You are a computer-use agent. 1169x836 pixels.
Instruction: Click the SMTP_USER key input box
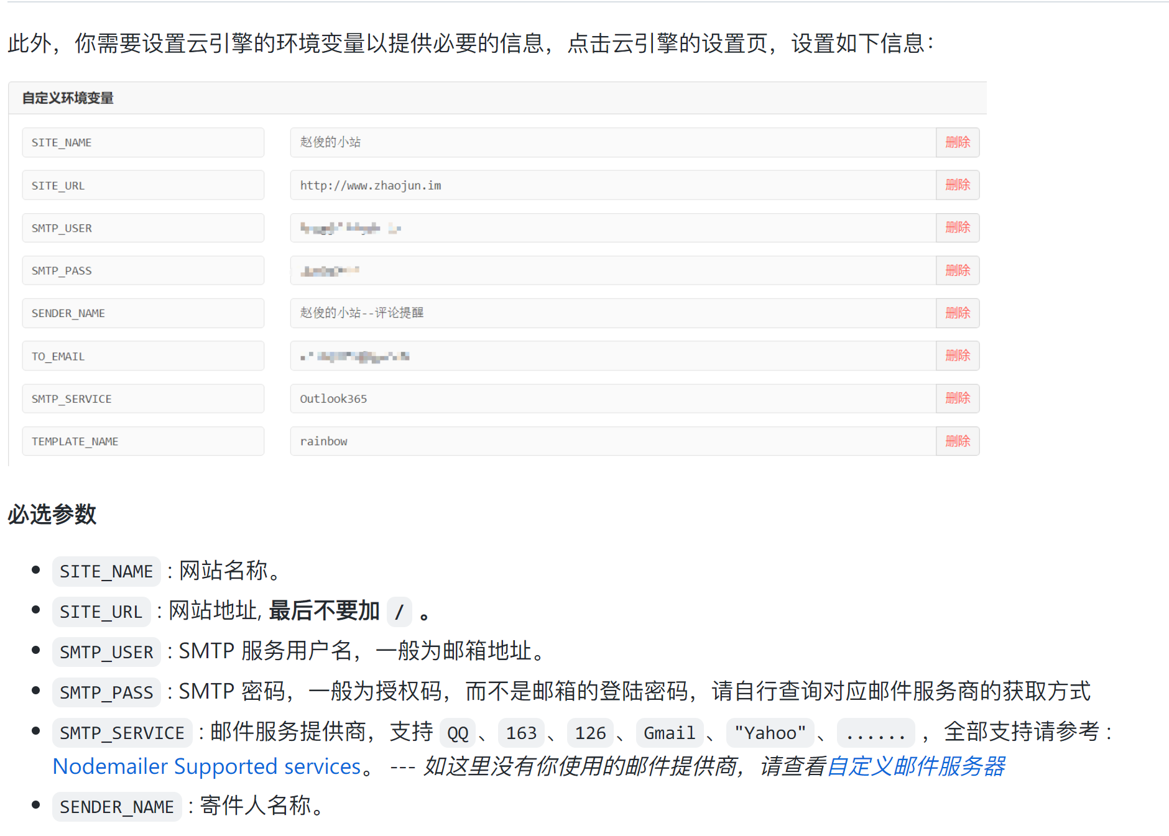[143, 228]
